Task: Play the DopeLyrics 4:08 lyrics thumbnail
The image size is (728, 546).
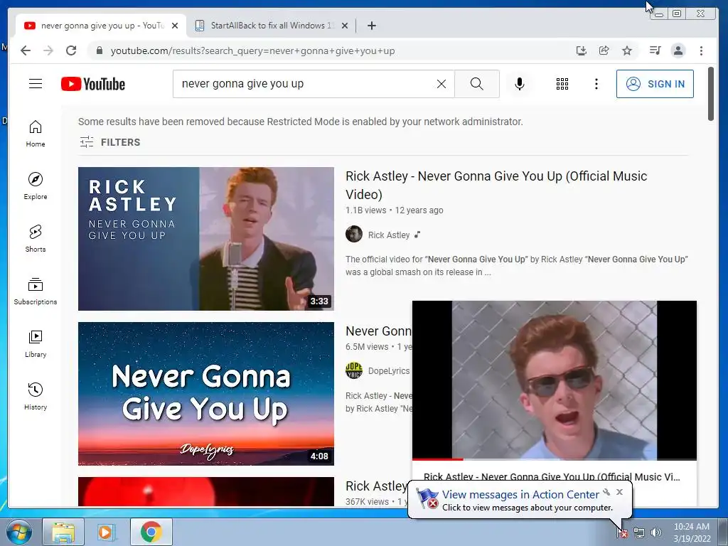Action: point(206,394)
